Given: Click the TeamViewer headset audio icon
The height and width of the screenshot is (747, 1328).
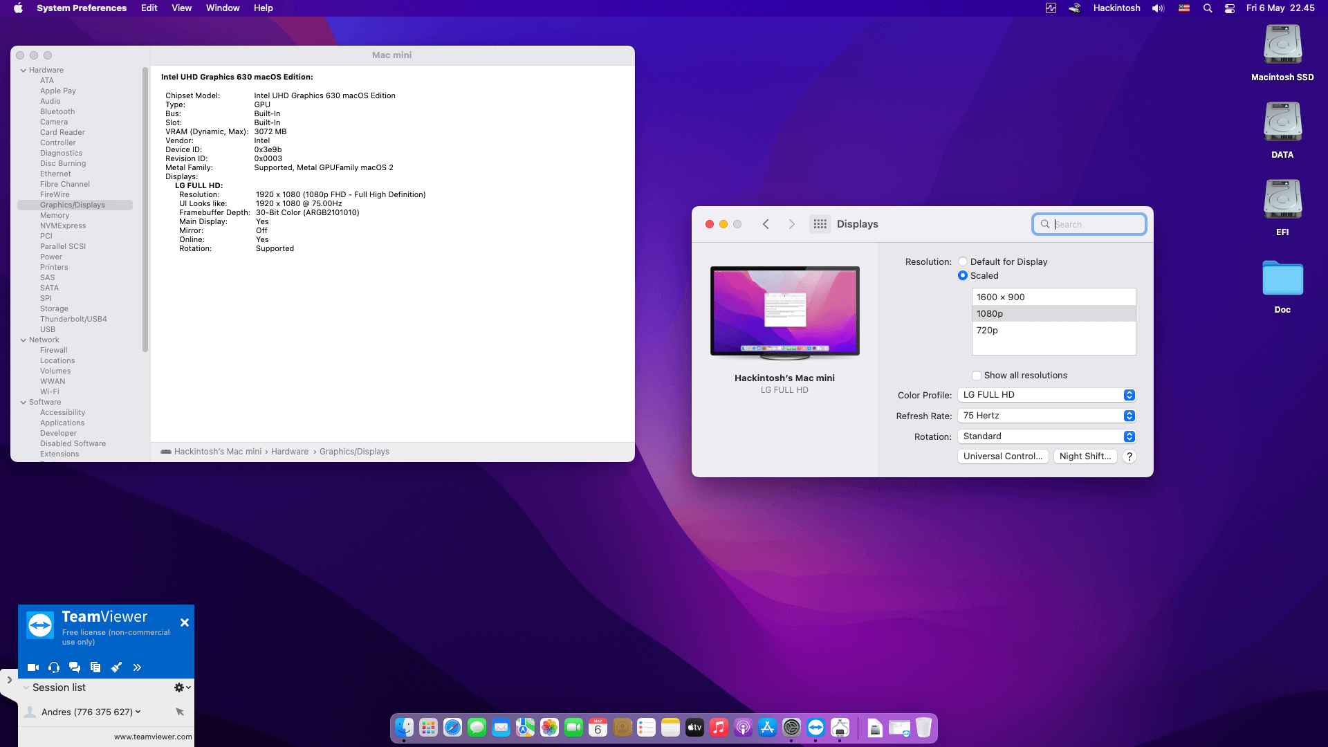Looking at the screenshot, I should point(54,667).
